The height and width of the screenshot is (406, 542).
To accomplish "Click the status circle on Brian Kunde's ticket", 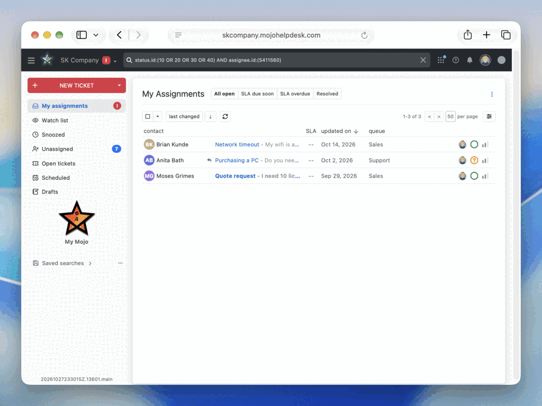I will click(x=474, y=145).
